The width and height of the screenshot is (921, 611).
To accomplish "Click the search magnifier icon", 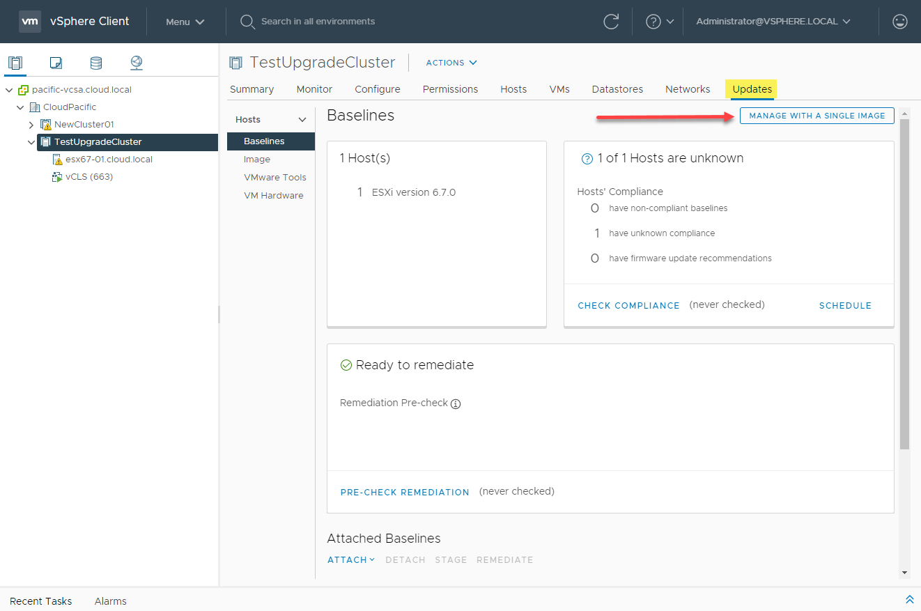I will click(x=247, y=22).
